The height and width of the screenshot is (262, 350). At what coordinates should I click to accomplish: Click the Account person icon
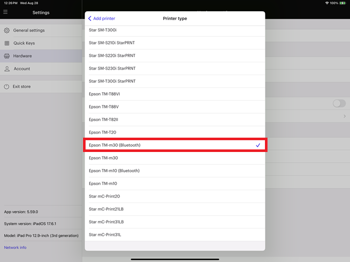[x=7, y=69]
